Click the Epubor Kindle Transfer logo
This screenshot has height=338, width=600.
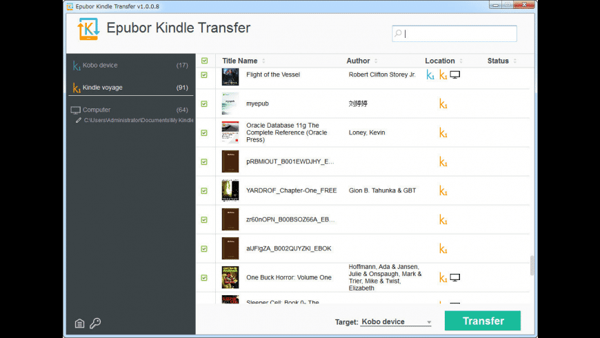coord(88,29)
